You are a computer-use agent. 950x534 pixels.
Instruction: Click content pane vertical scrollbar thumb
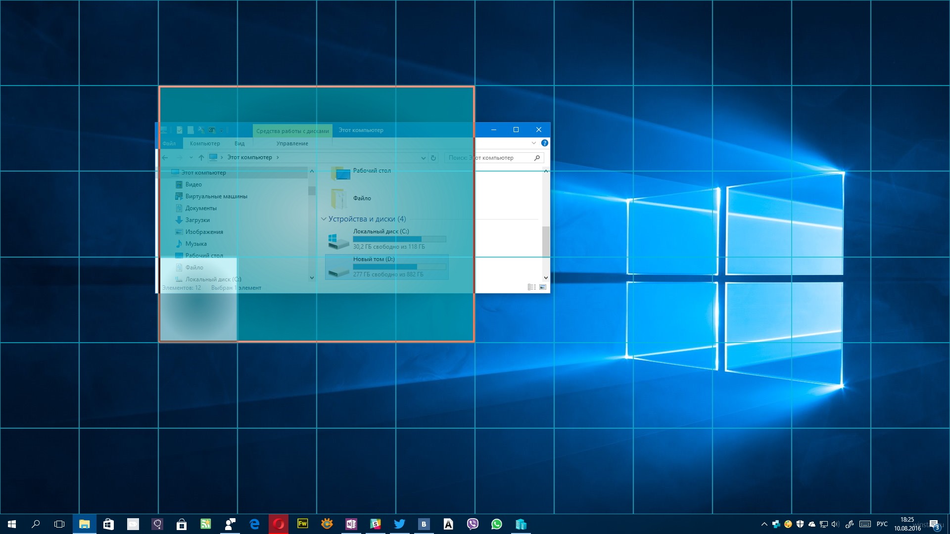pyautogui.click(x=546, y=241)
